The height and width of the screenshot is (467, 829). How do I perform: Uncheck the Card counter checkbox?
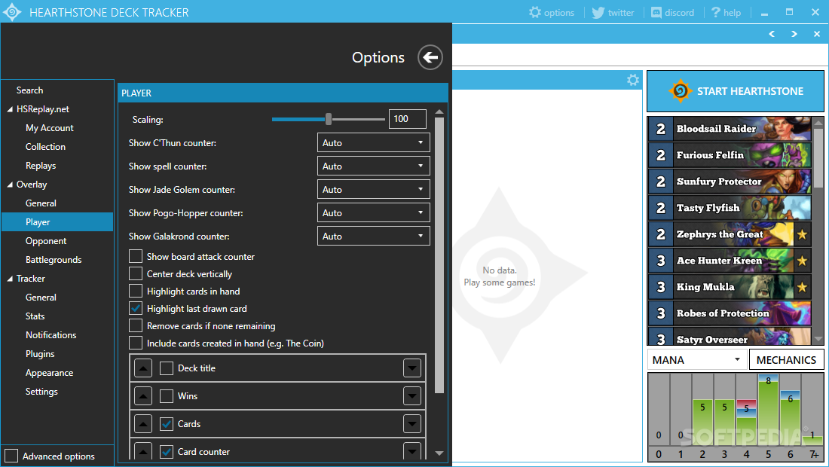coord(167,452)
